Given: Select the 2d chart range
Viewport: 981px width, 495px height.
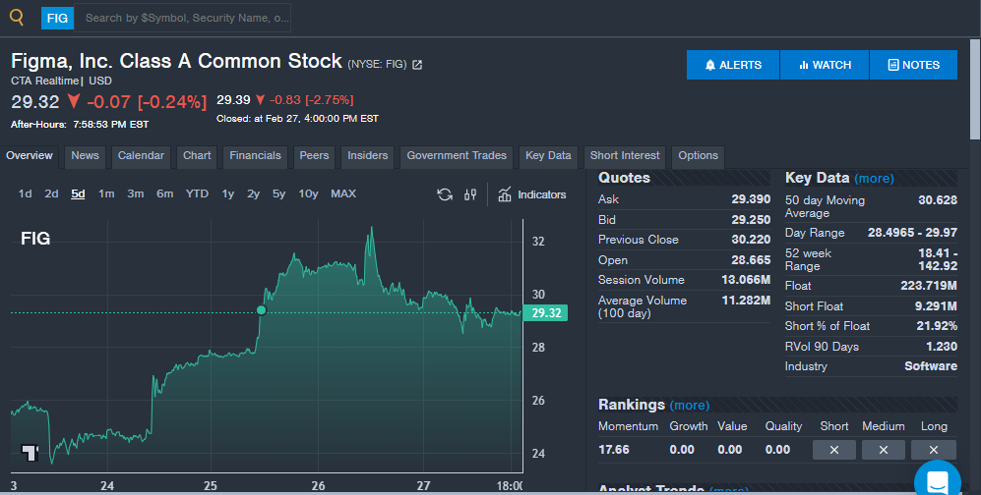Looking at the screenshot, I should click(51, 194).
